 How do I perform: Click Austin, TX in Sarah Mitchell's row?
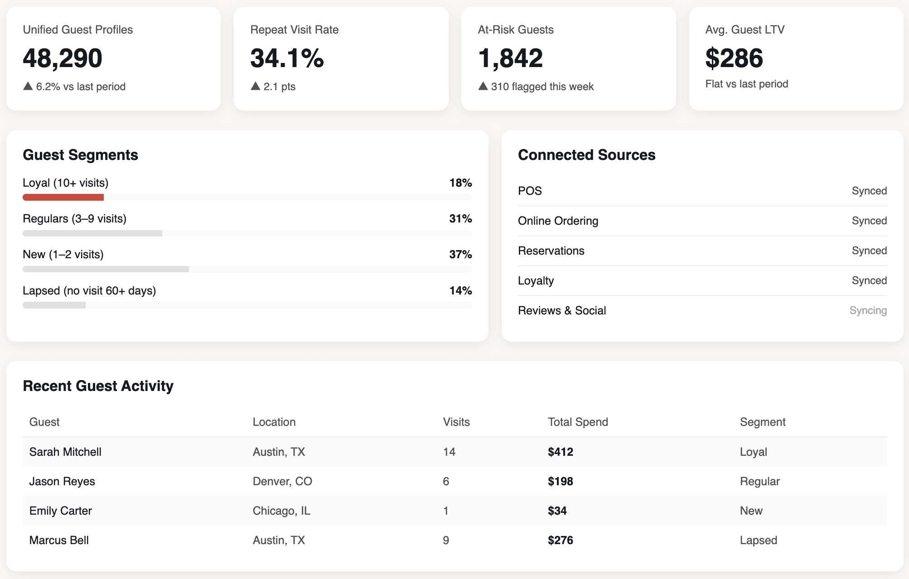point(279,452)
